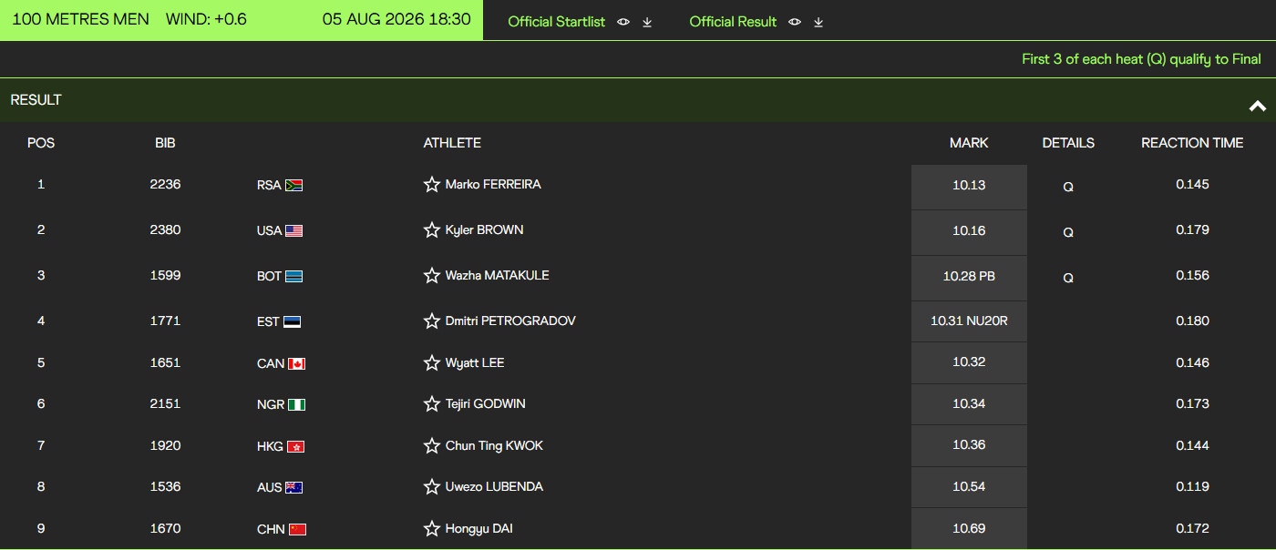Click reaction time 0.180
The width and height of the screenshot is (1276, 550).
(x=1192, y=321)
